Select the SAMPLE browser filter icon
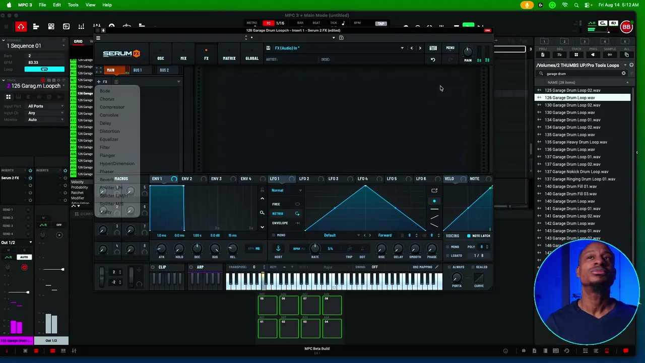Screen dimensions: 645x363 (x=610, y=54)
